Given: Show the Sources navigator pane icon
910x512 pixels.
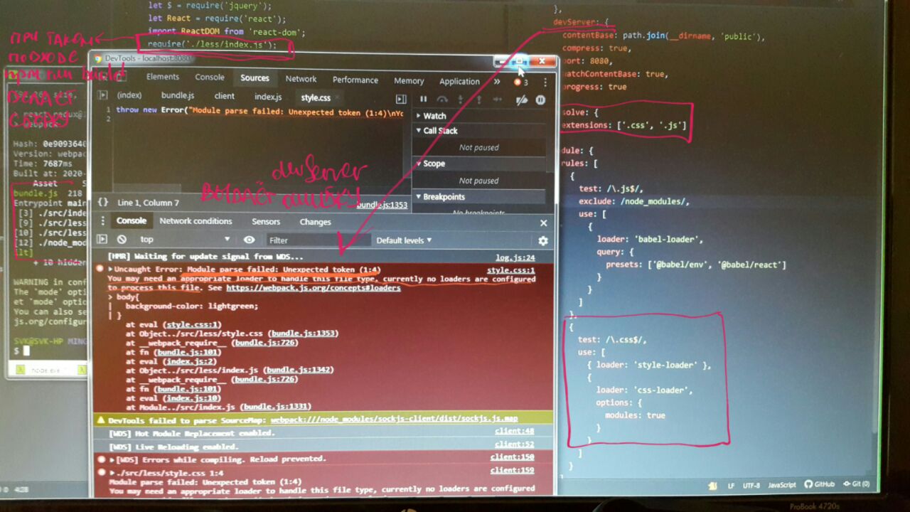Looking at the screenshot, I should pos(102,95).
